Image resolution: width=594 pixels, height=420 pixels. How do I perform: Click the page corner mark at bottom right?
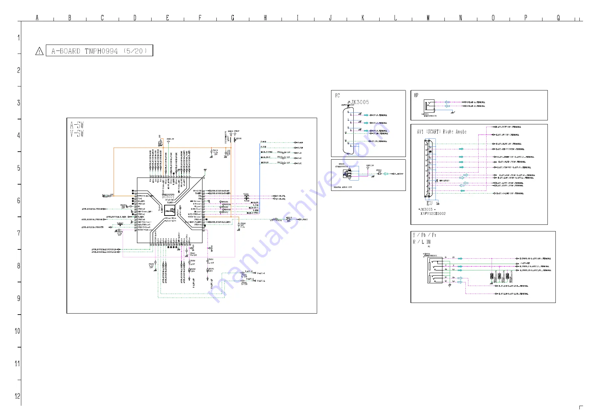581,407
